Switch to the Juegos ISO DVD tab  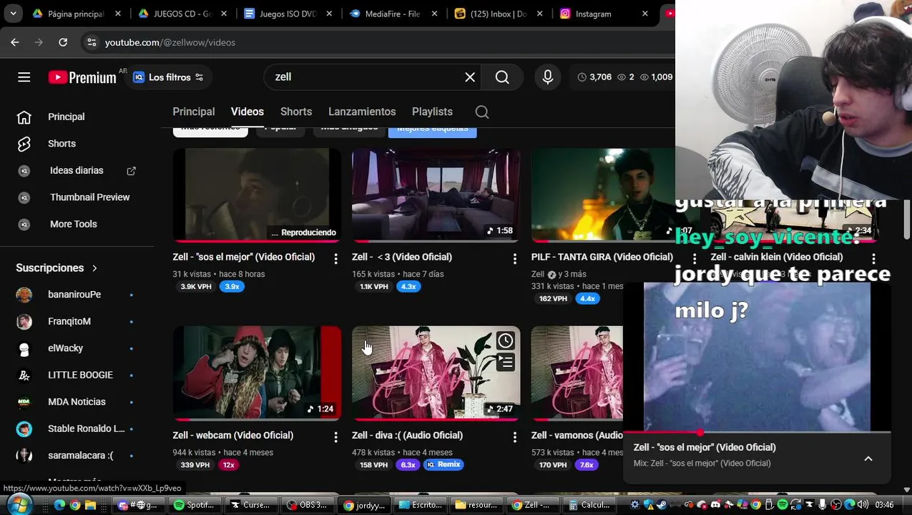[288, 14]
